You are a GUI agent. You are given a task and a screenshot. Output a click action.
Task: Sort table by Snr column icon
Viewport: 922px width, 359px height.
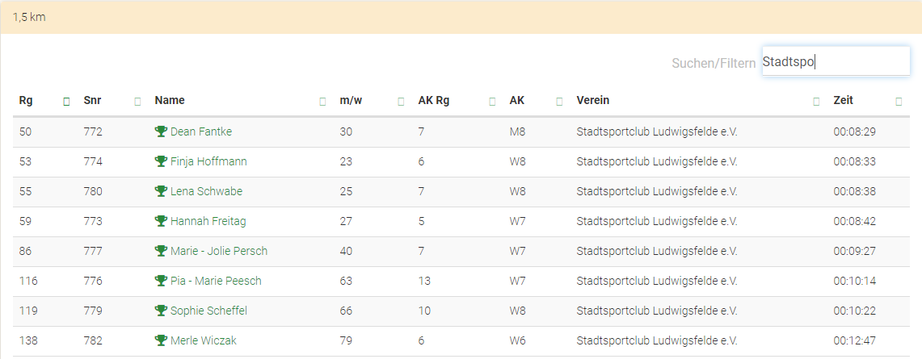[137, 102]
